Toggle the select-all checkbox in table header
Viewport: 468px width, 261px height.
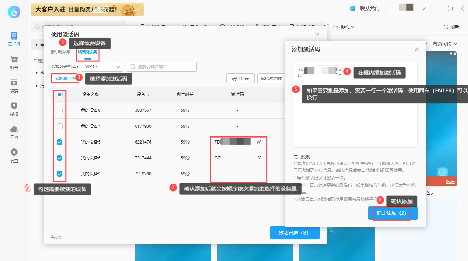(x=60, y=95)
